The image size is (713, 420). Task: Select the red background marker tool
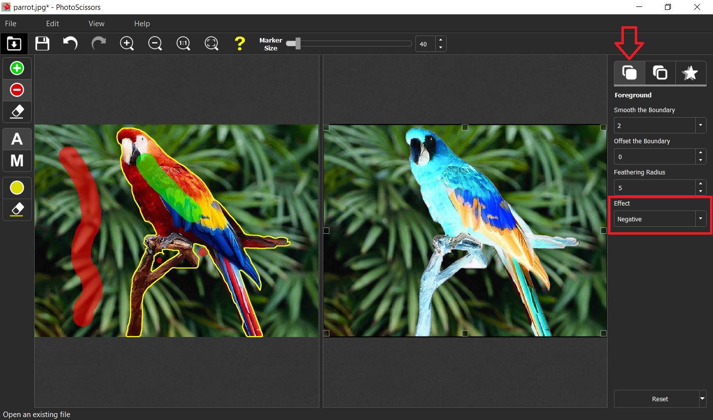click(x=16, y=90)
